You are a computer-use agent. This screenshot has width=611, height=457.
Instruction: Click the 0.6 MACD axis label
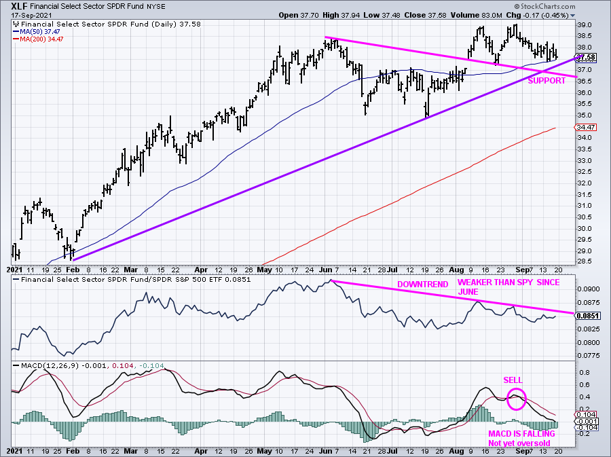click(x=584, y=385)
